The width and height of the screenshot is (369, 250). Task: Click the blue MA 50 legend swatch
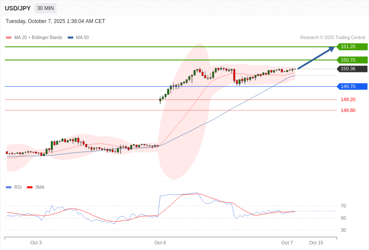[70, 38]
